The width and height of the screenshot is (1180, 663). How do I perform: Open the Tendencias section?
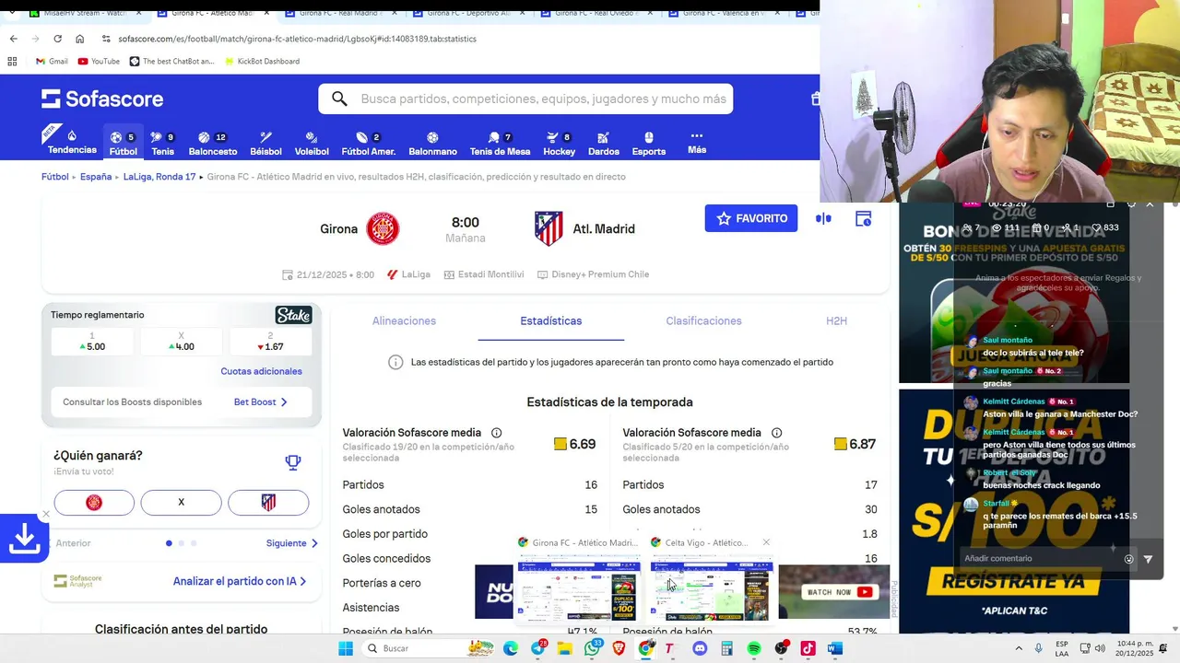coord(72,142)
